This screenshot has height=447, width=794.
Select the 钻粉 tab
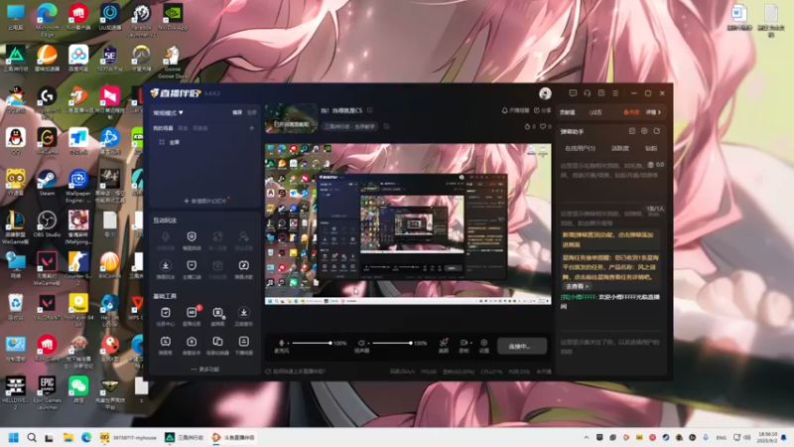click(x=651, y=148)
